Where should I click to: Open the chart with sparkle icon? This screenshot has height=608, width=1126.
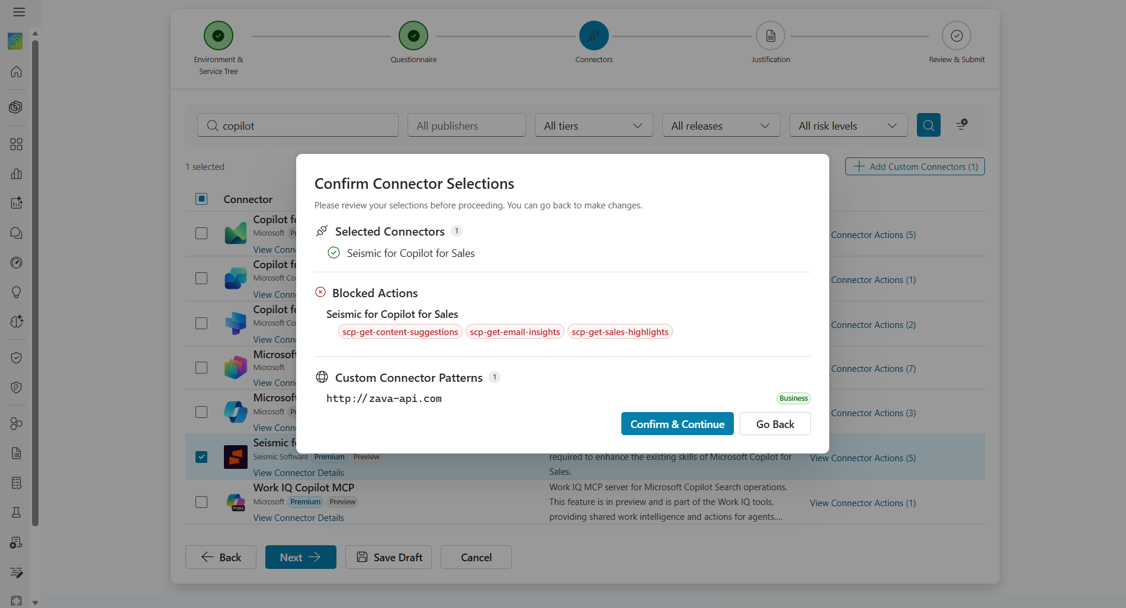(17, 202)
